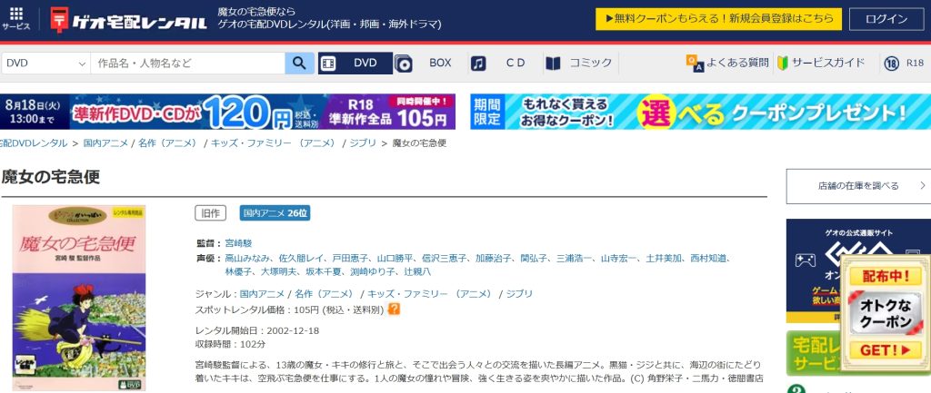Viewport: 931px width, 393px height.
Task: Open the BOX category tab
Action: coord(440,64)
